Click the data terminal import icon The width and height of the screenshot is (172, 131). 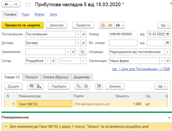coord(39,86)
